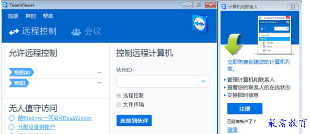Select the 文件传输 radio button
The image size is (310, 134).
119,105
